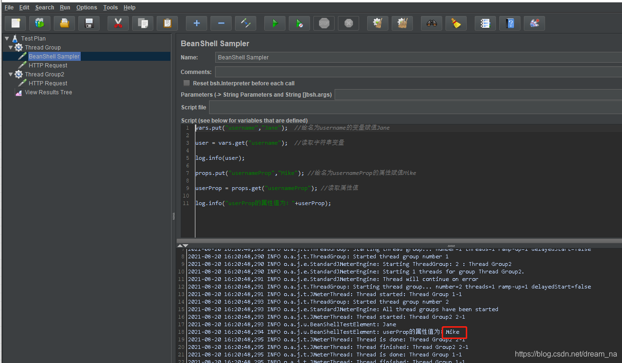The width and height of the screenshot is (622, 363).
Task: Click the Reset Search broom icon
Action: click(456, 23)
